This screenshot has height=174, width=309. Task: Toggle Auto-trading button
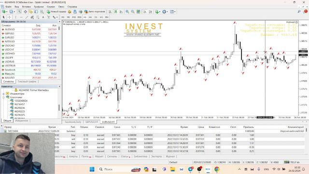point(95,12)
